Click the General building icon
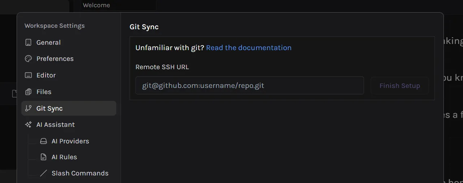 tap(28, 43)
